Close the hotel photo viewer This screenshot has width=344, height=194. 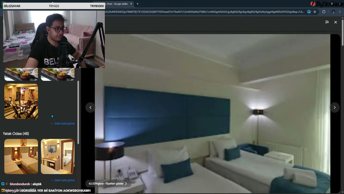tap(335, 22)
